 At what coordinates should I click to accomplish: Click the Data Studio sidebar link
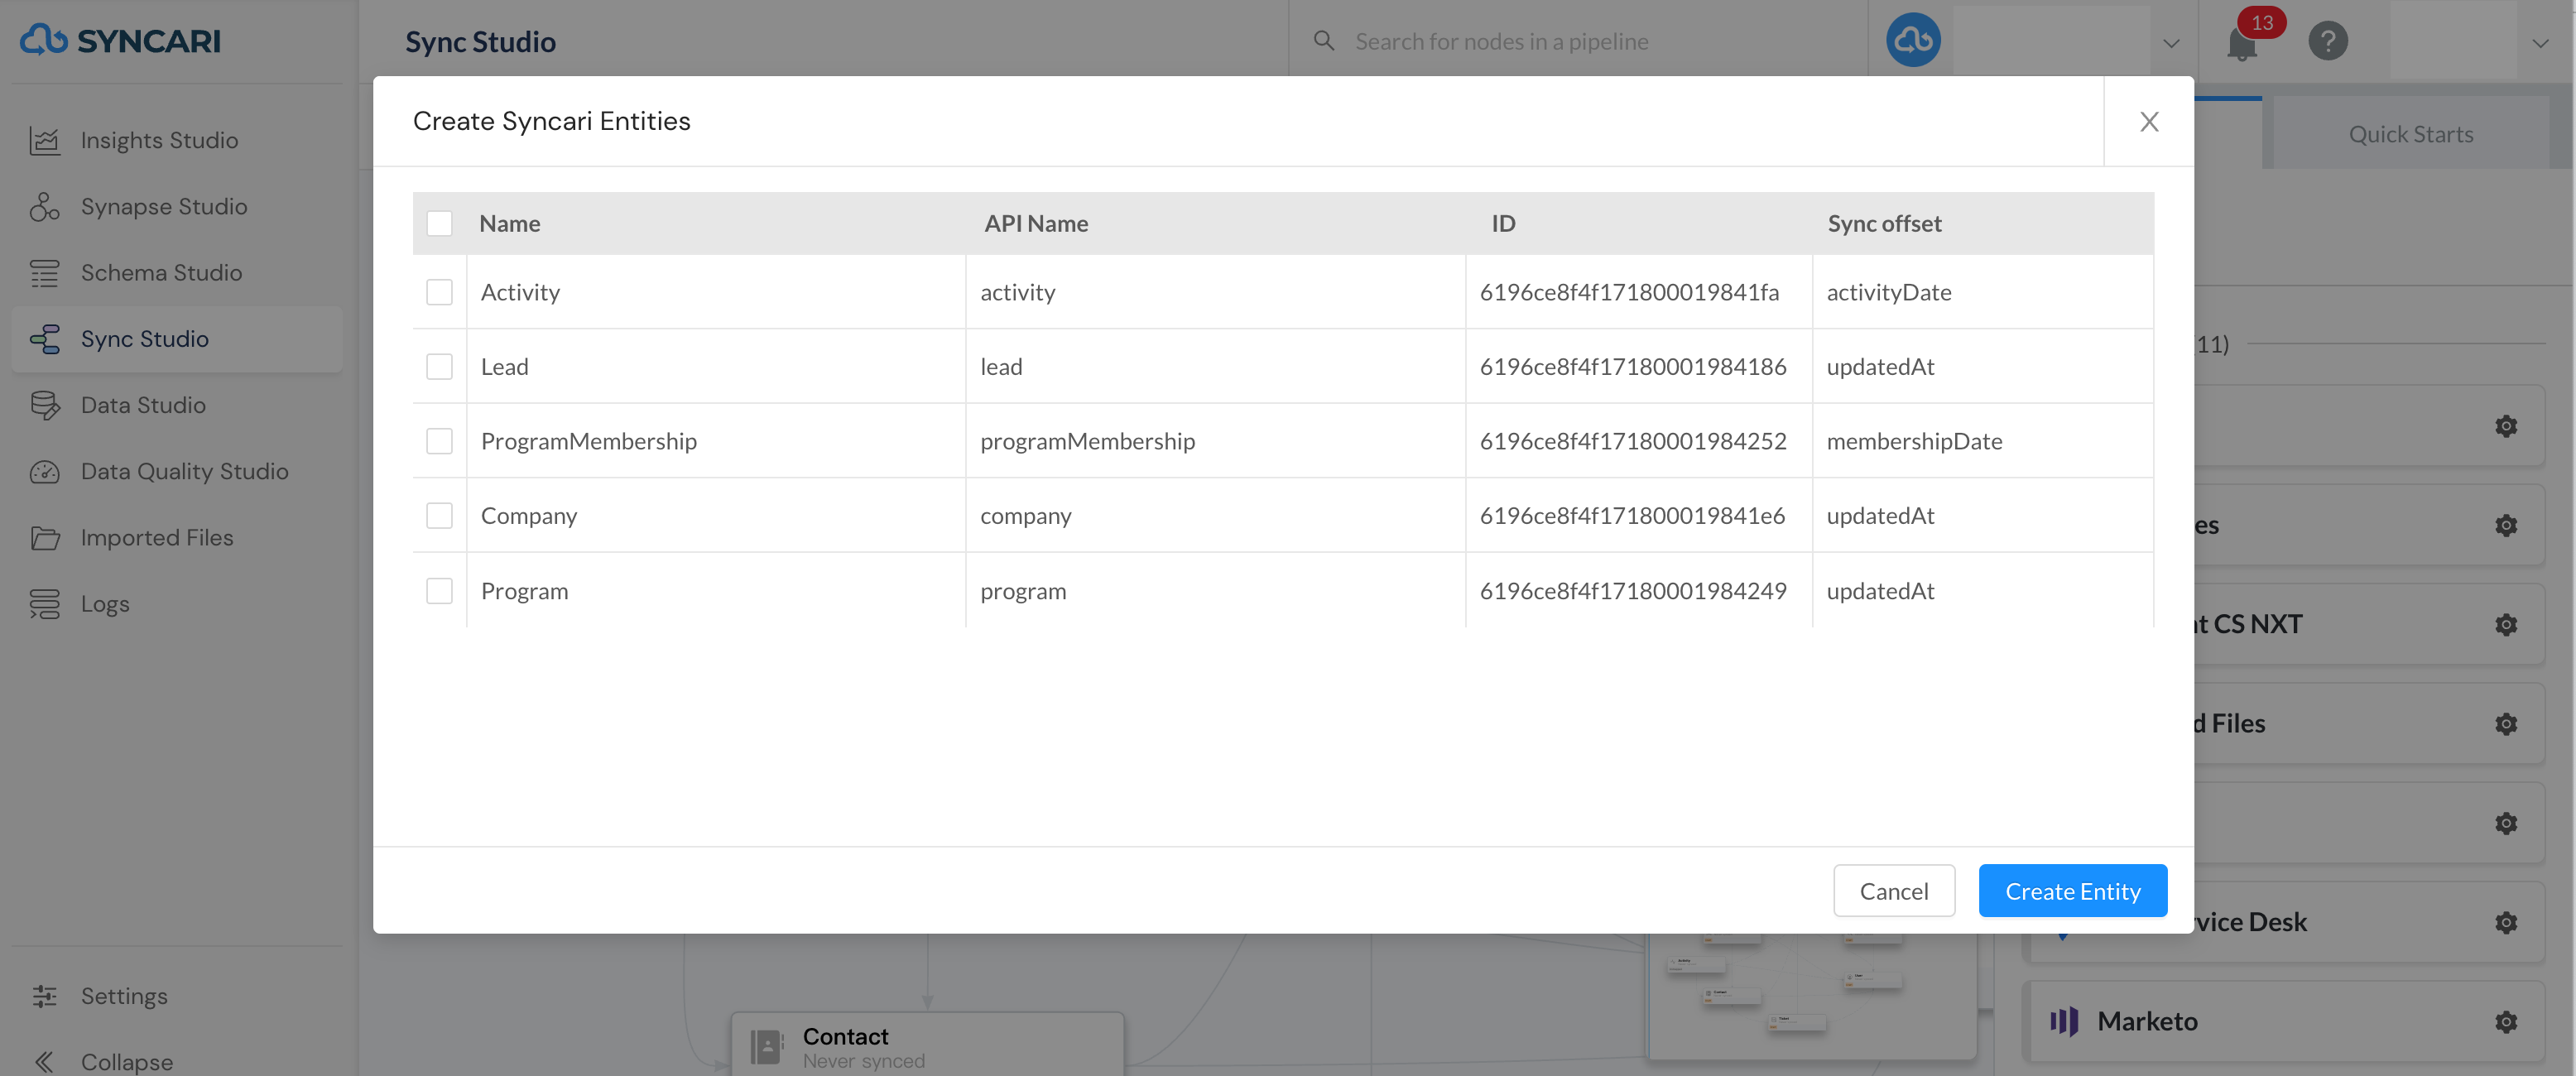(143, 405)
